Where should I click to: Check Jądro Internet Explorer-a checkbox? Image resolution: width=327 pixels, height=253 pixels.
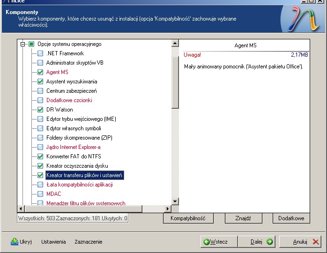pos(40,147)
